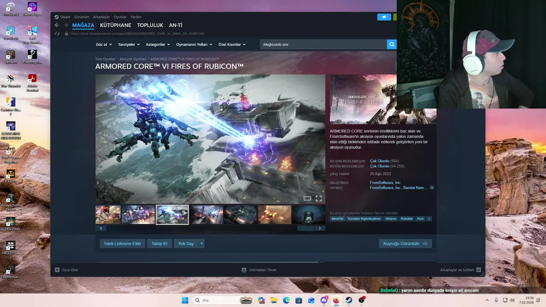Open İndirmeleri Yönet downloads link

259,270
